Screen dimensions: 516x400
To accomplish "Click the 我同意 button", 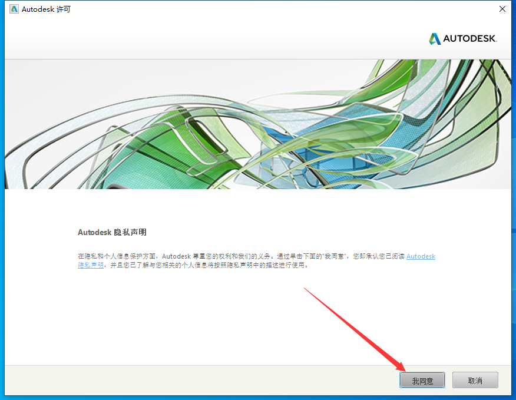I will tap(422, 381).
